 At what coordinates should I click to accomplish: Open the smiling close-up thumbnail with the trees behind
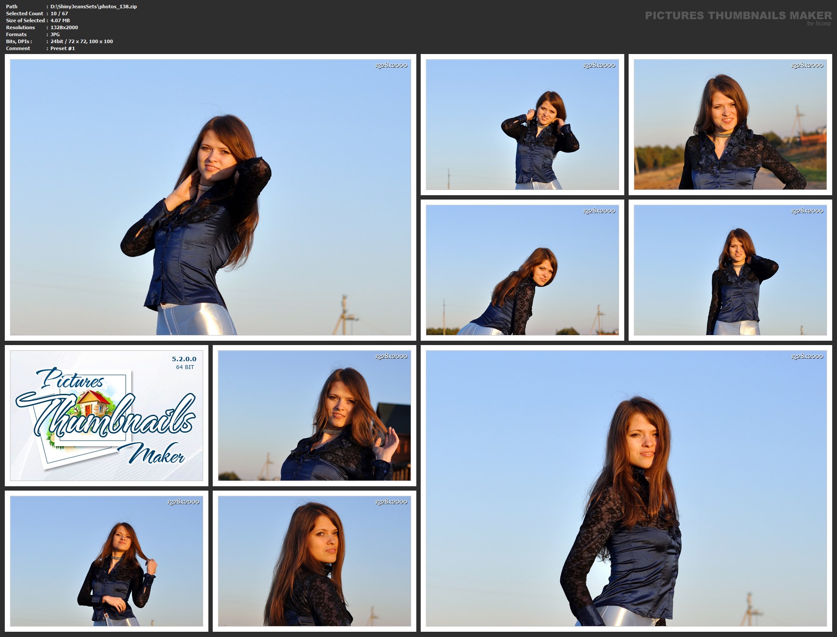click(x=730, y=125)
